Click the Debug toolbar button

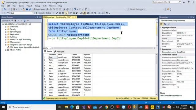coord(48,13)
